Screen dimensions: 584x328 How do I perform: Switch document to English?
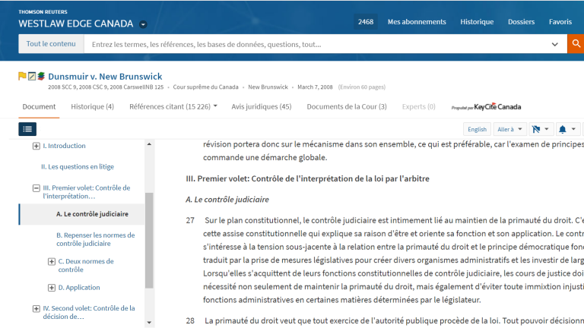[x=477, y=129]
